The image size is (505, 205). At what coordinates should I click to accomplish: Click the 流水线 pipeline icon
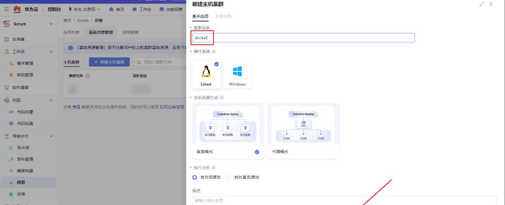pyautogui.click(x=11, y=148)
